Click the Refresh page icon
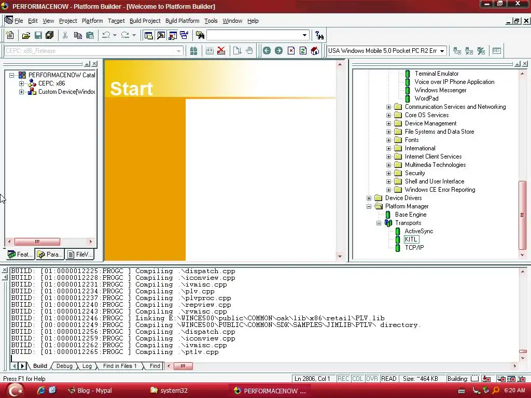531x398 pixels. tap(303, 51)
